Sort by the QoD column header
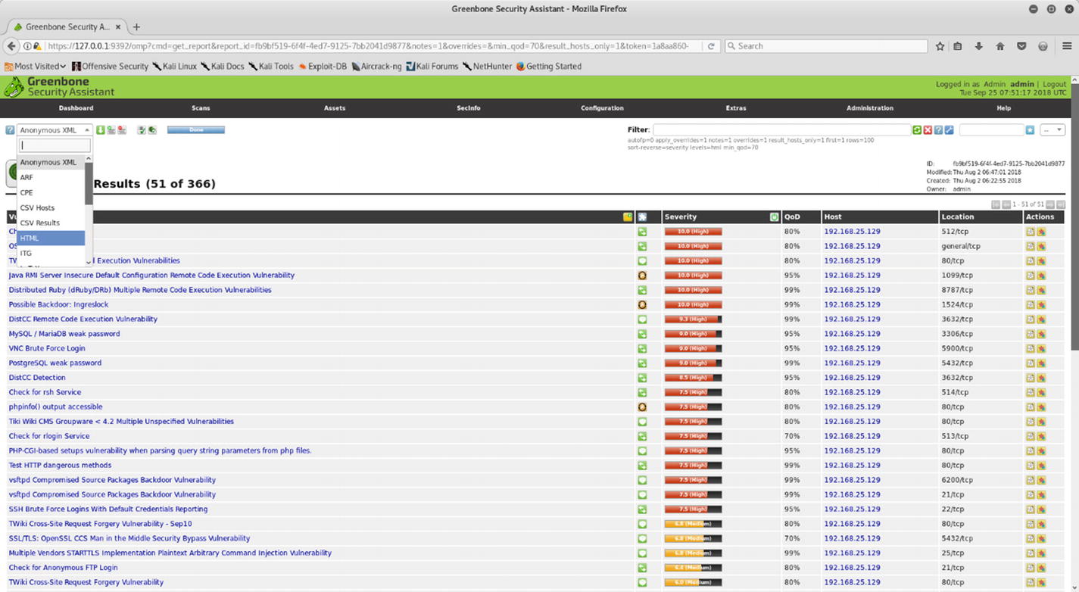 (792, 217)
